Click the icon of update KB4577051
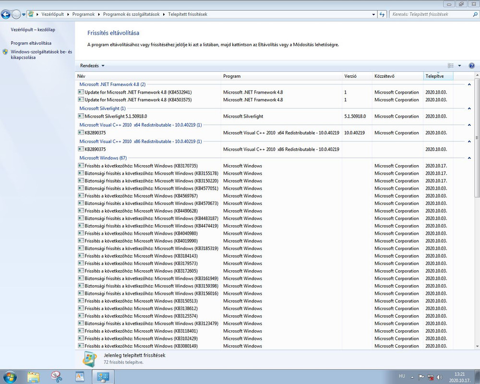 pos(81,188)
